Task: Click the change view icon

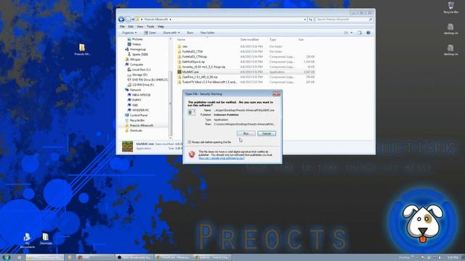Action: click(x=346, y=33)
